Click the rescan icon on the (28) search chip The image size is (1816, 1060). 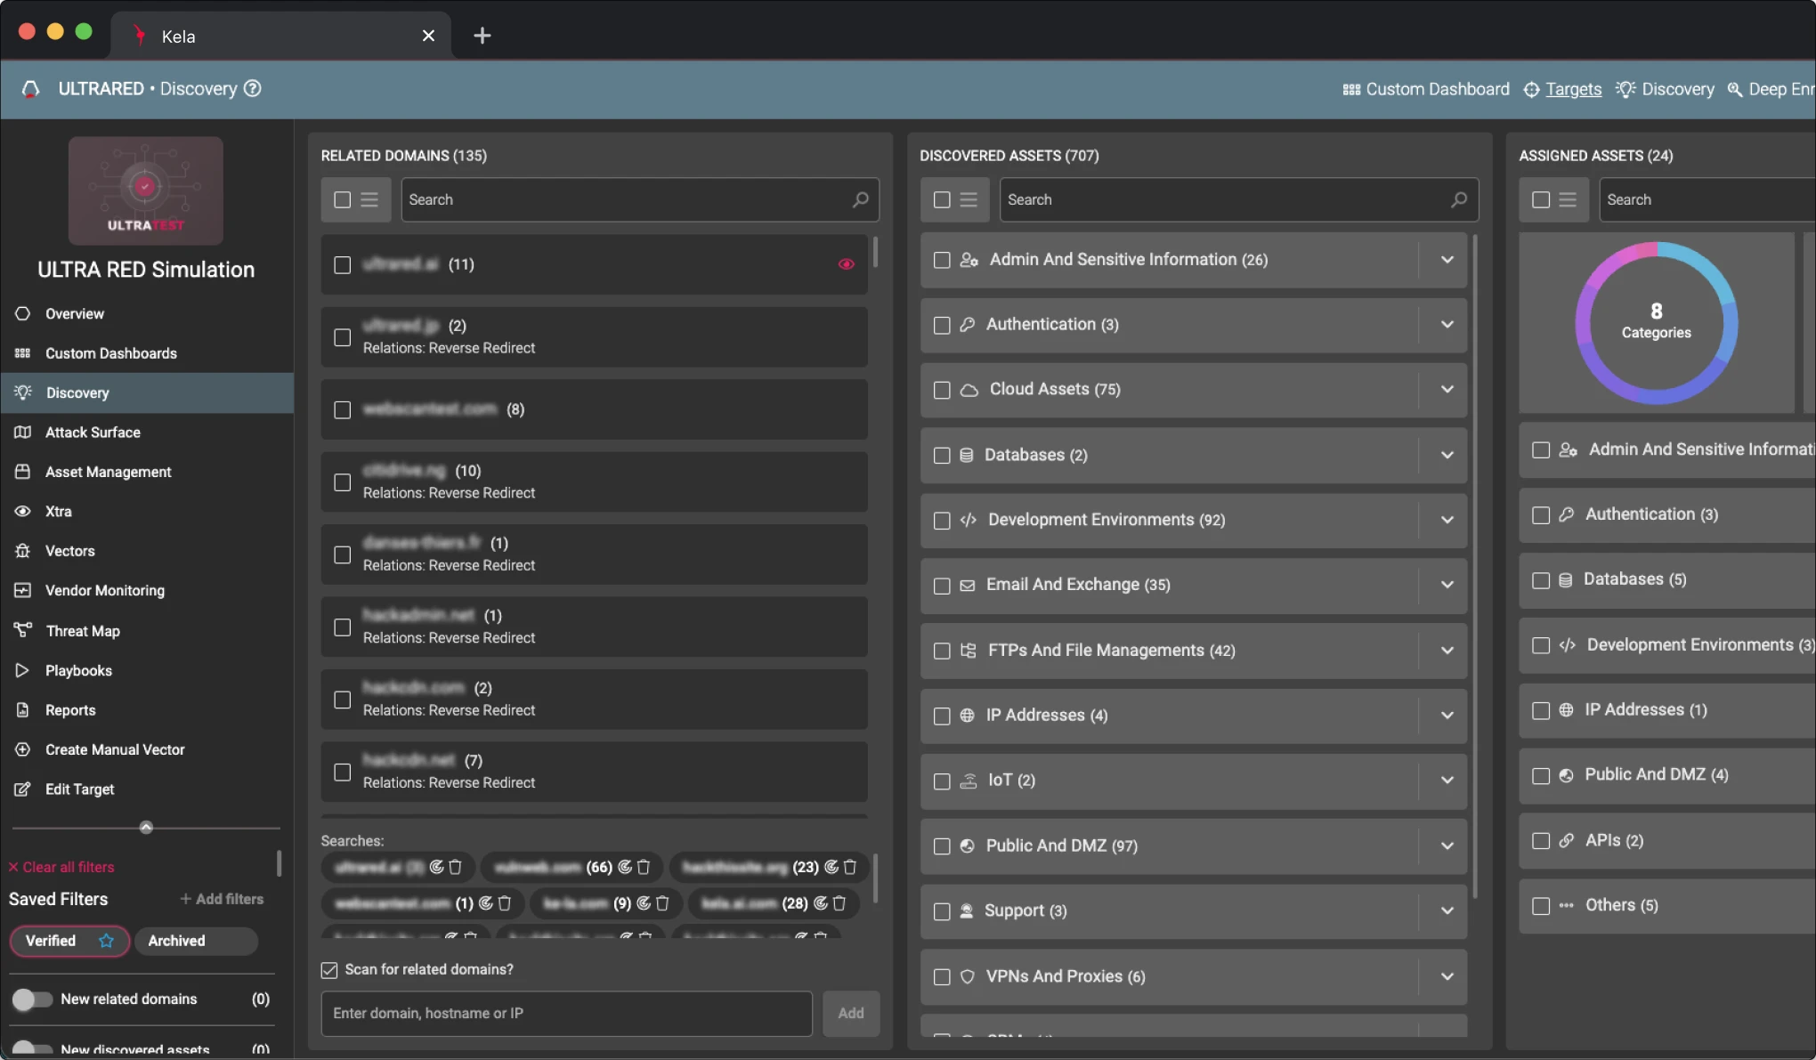tap(821, 903)
